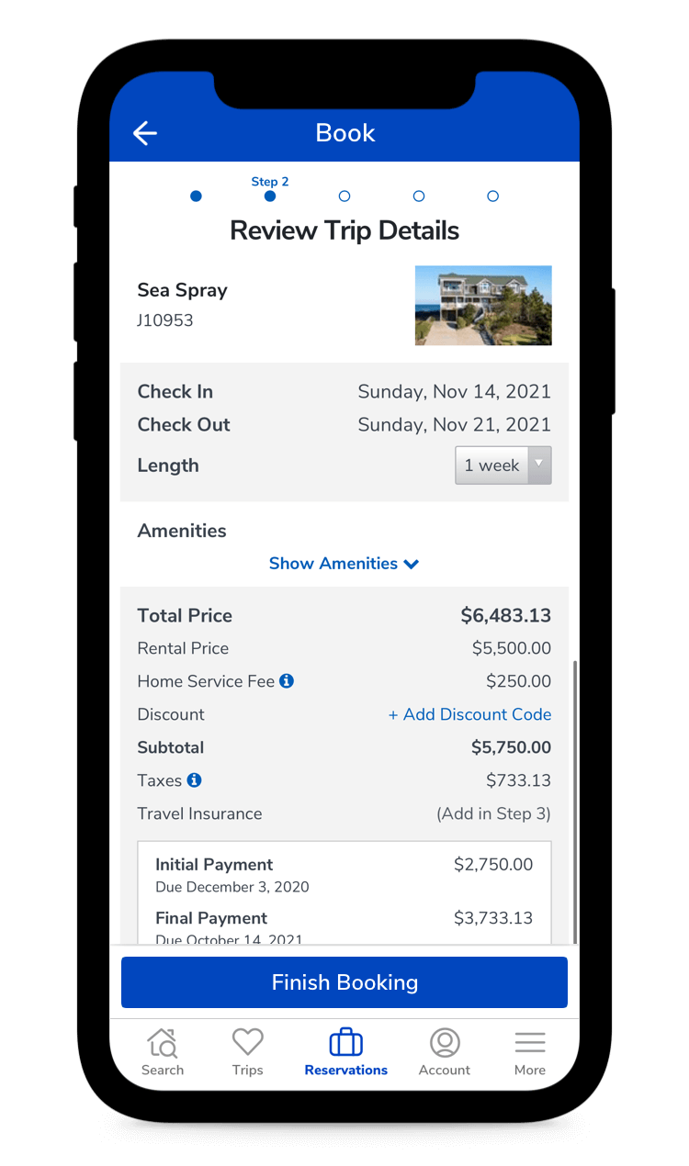Tap the Reservations suitcase icon

346,1043
